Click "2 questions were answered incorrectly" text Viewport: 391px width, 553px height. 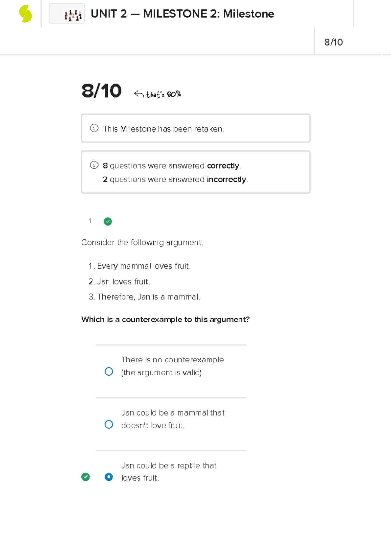coord(175,180)
